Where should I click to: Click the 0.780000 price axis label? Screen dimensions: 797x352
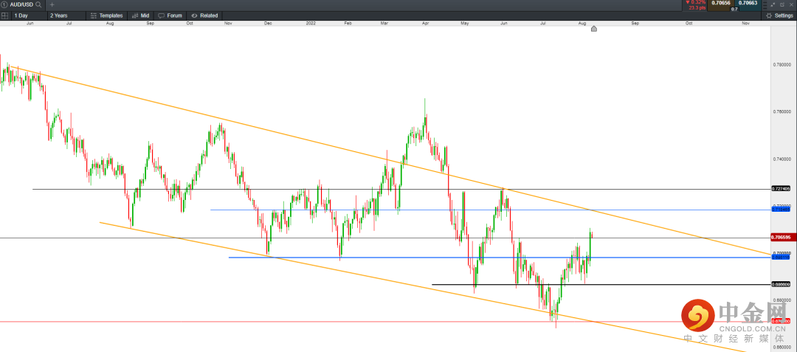point(783,64)
